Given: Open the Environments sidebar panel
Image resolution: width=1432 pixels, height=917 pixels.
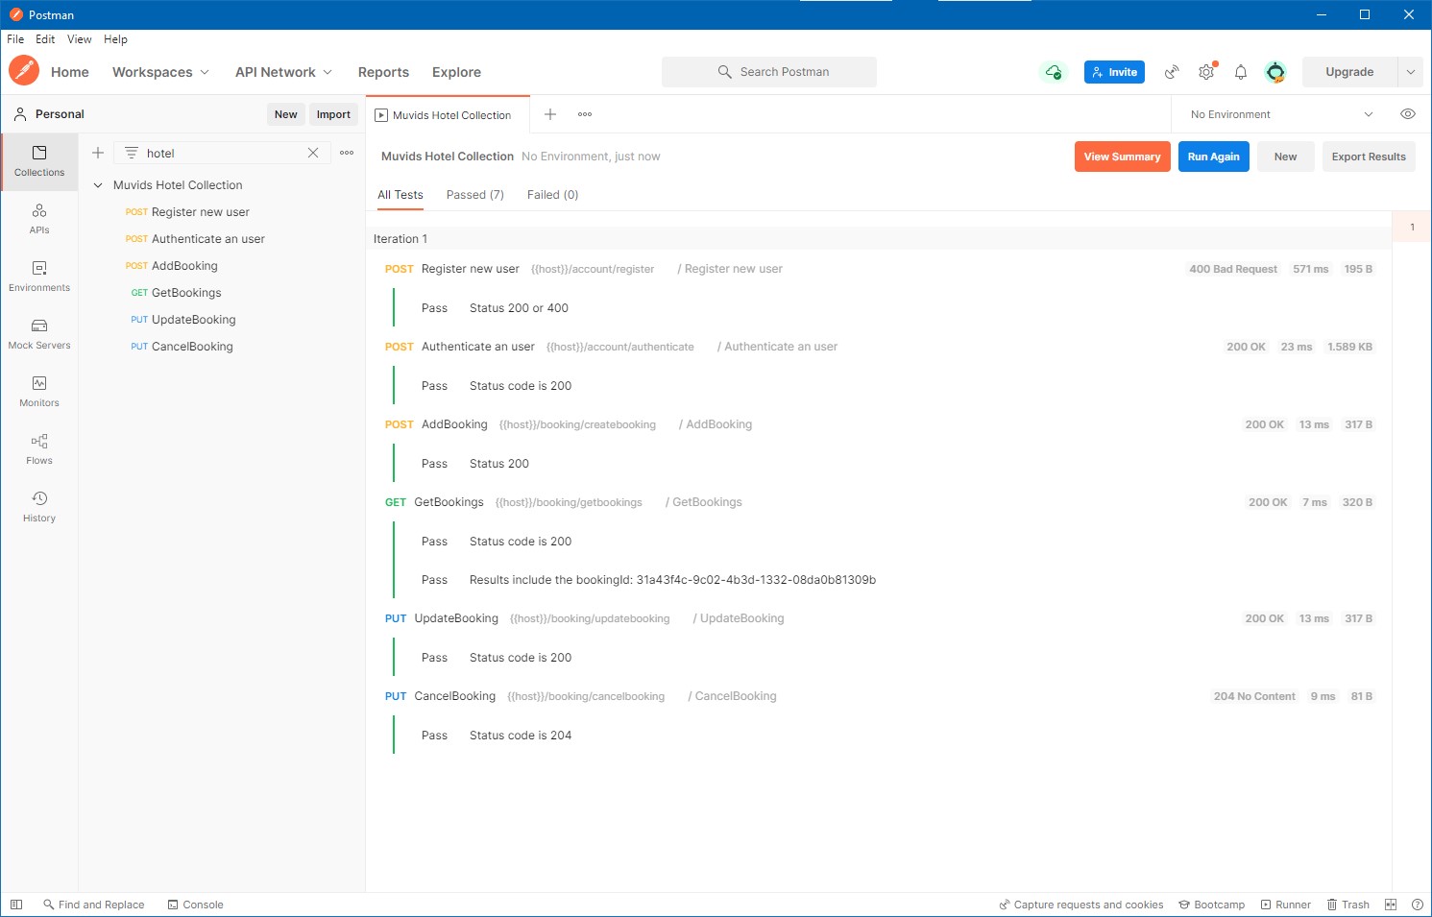Looking at the screenshot, I should [39, 277].
